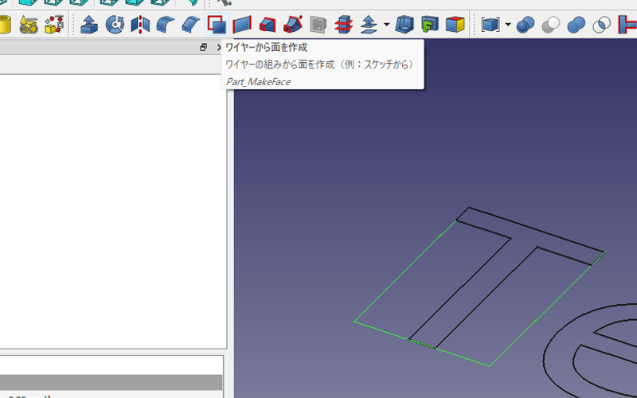The width and height of the screenshot is (637, 398).
Task: Open the Projection on surface tool
Action: [430, 25]
